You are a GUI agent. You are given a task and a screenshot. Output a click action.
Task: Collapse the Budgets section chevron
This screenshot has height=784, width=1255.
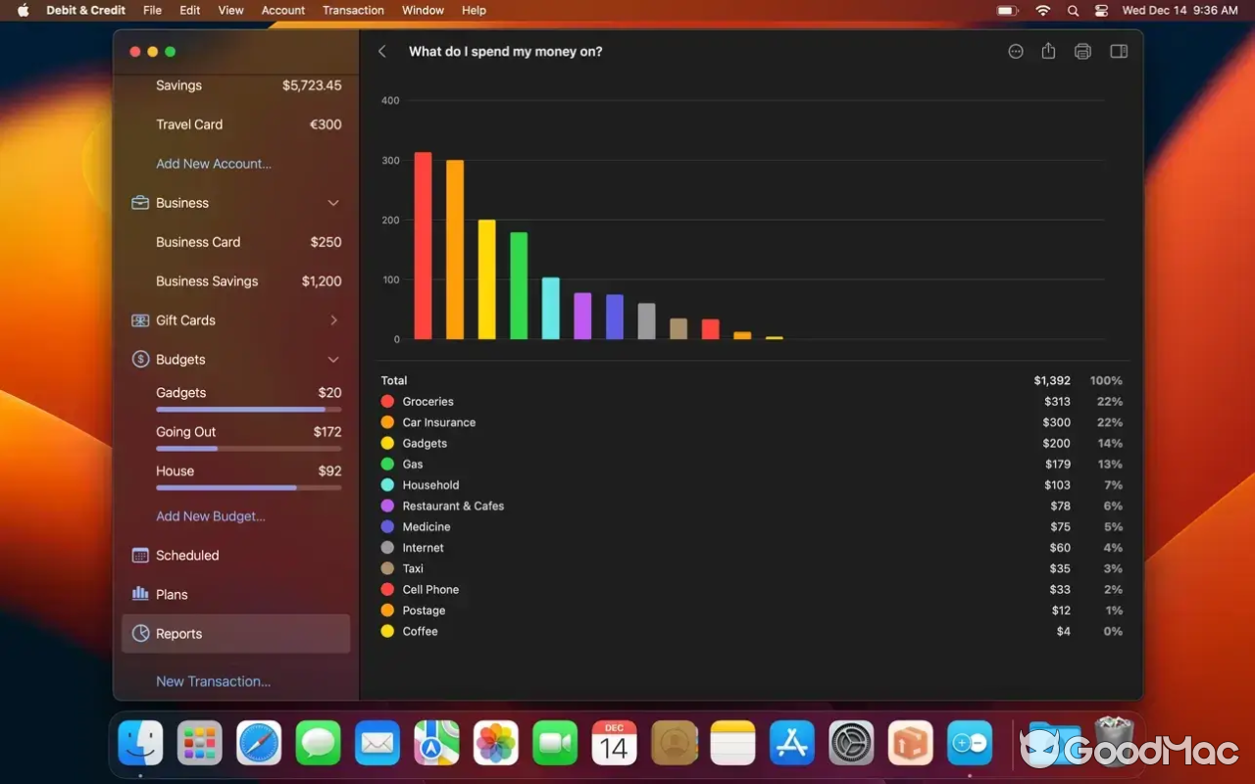pos(332,360)
